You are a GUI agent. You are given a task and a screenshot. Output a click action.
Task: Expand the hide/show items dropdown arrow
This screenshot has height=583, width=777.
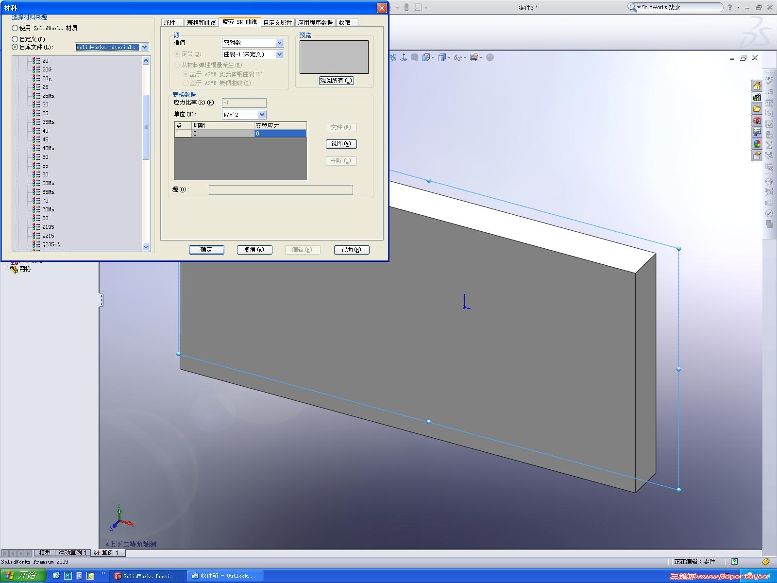coord(465,58)
